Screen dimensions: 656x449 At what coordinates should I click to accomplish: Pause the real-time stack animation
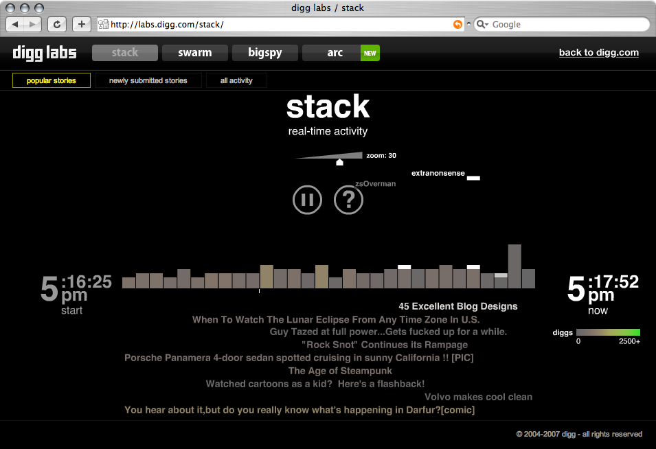point(307,200)
